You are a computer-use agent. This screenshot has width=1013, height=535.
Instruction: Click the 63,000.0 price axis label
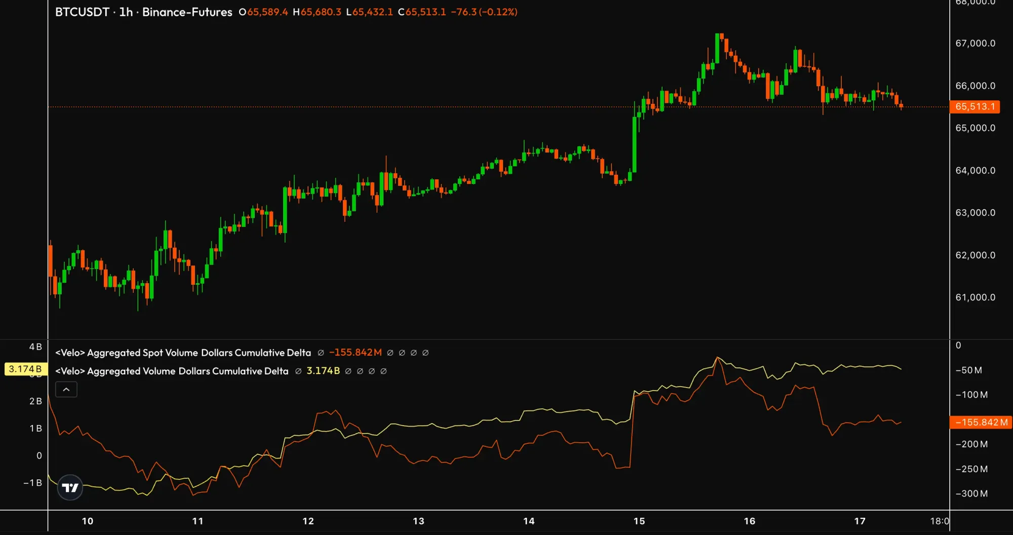point(976,213)
